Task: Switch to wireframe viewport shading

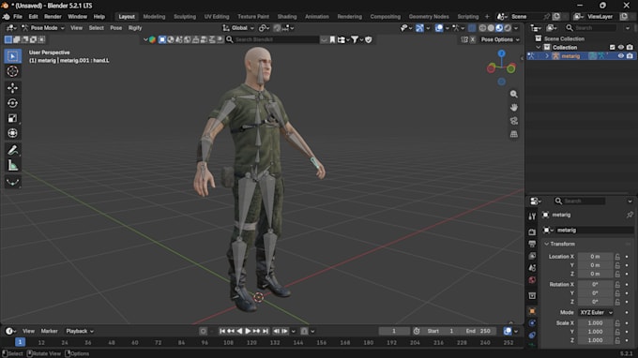Action: pos(482,28)
